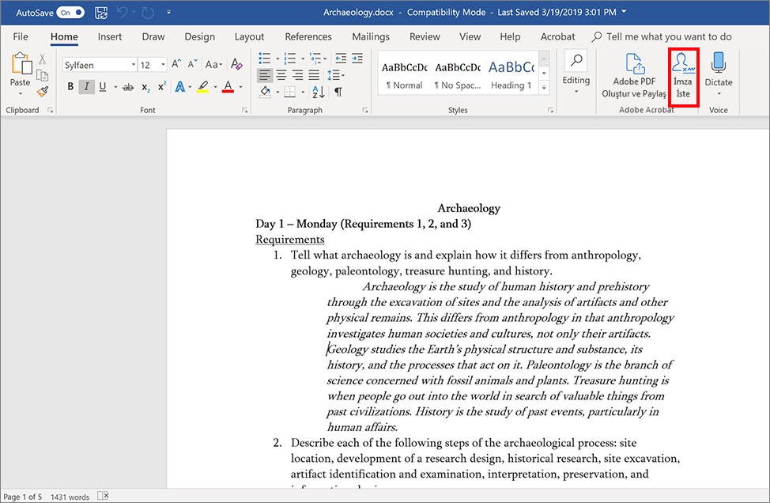Apply subscript formatting
This screenshot has width=770, height=503.
point(145,88)
